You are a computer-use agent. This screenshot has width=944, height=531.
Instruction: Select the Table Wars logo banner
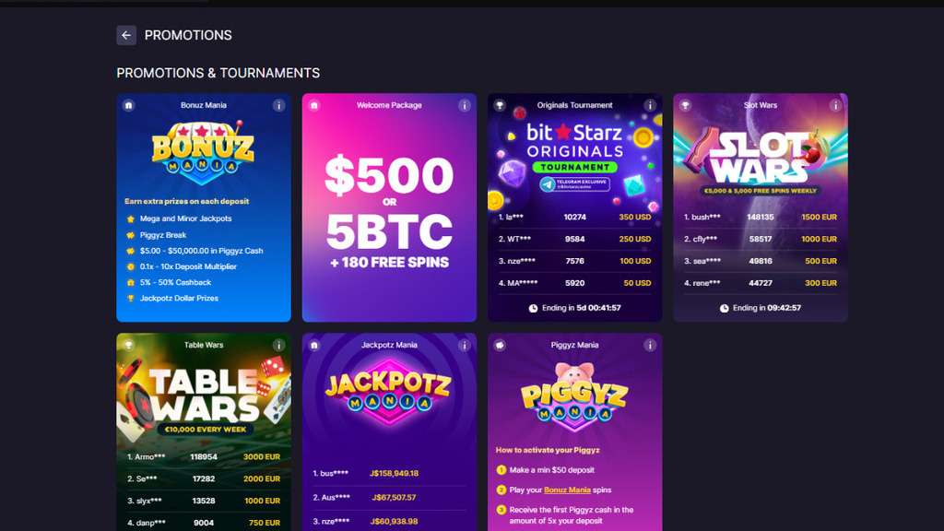[204, 397]
